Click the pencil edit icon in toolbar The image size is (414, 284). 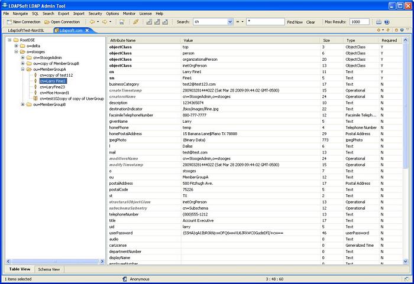(x=135, y=22)
